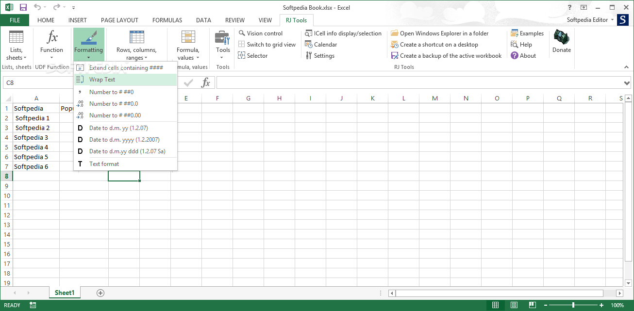
Task: Open the Excel Help question mark
Action: 569,7
